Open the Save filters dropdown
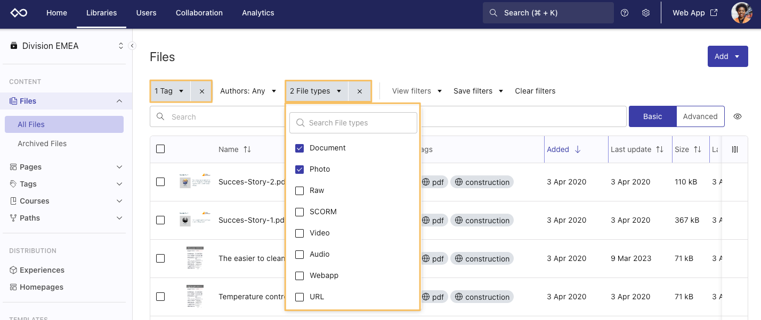Viewport: 761px width, 320px height. [479, 91]
